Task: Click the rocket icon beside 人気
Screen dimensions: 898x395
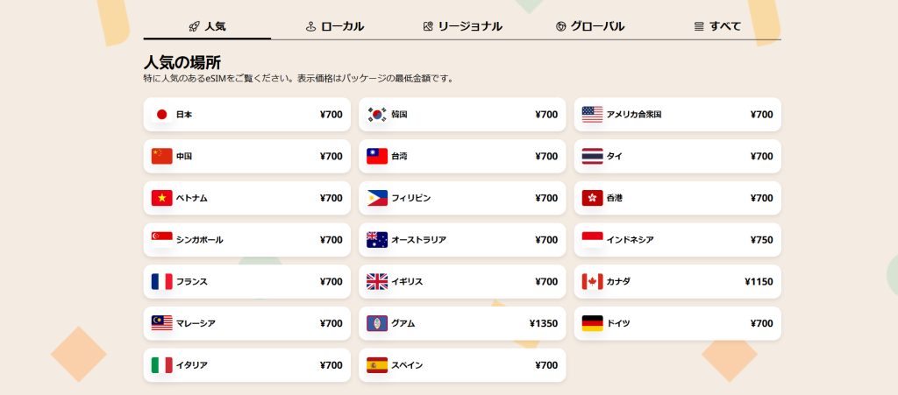Action: tap(194, 26)
